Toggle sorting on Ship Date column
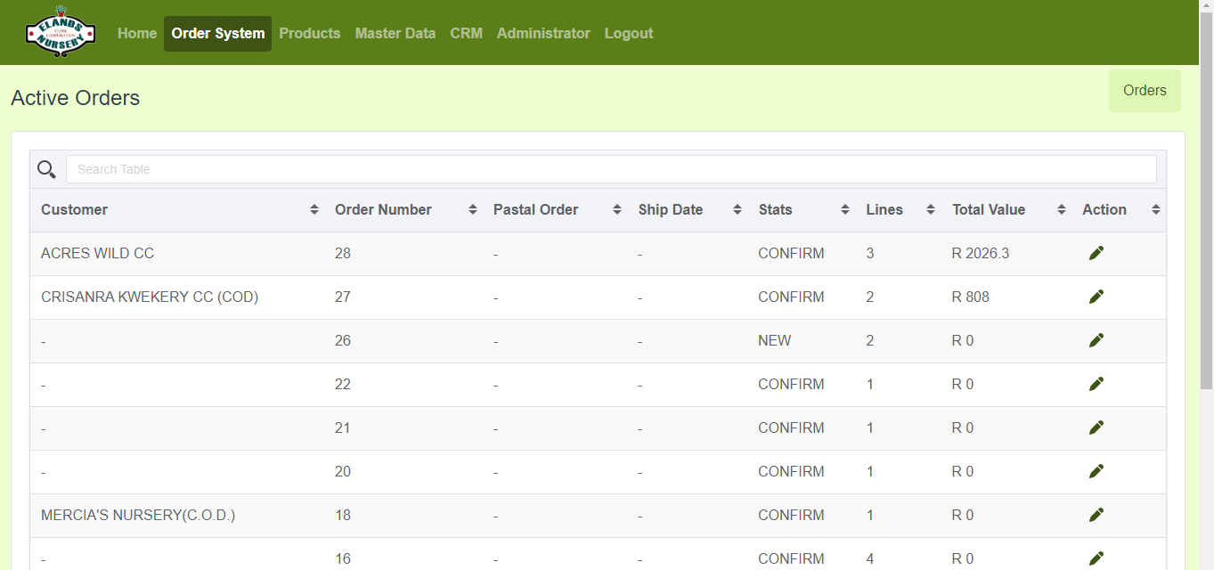1214x570 pixels. [737, 210]
